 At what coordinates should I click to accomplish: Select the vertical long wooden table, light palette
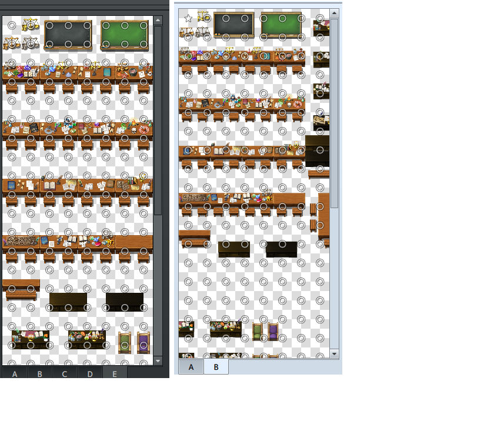(x=323, y=216)
